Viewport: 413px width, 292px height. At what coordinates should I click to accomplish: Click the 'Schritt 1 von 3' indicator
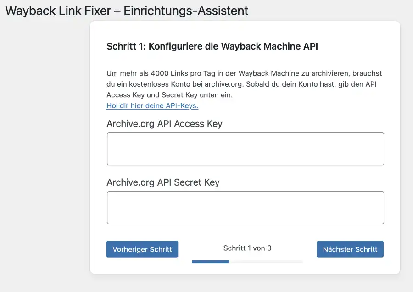point(247,248)
